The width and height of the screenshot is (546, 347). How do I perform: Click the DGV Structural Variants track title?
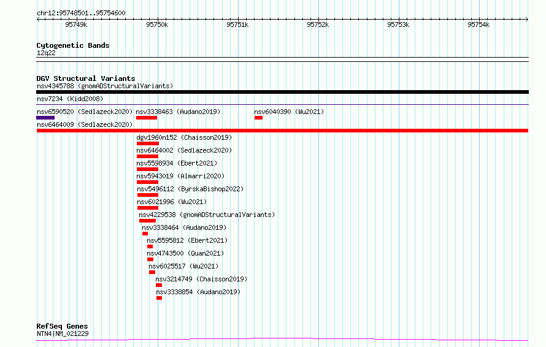coord(86,78)
